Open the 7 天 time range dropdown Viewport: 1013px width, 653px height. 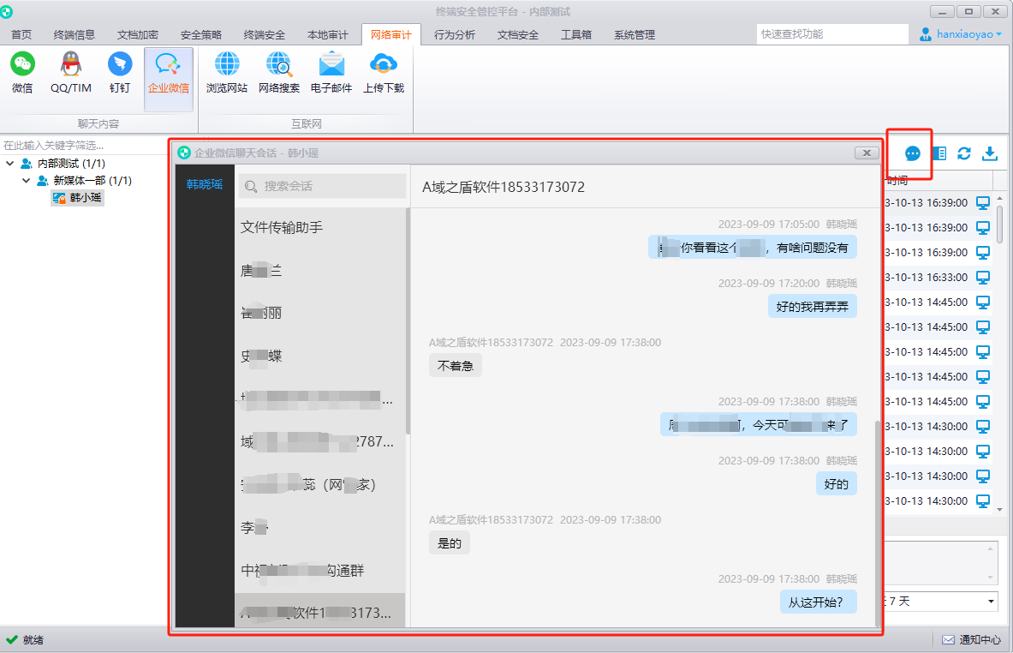point(991,602)
